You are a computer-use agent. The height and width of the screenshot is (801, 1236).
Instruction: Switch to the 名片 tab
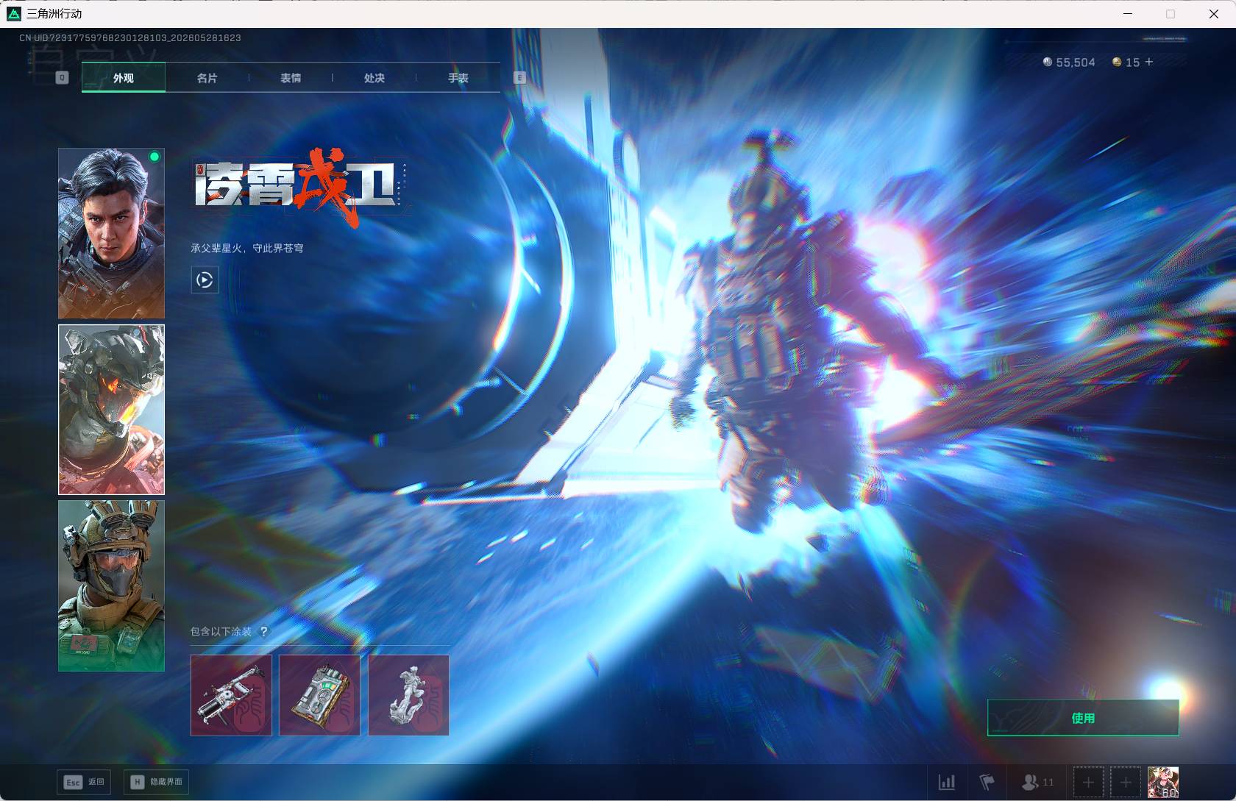pos(207,77)
